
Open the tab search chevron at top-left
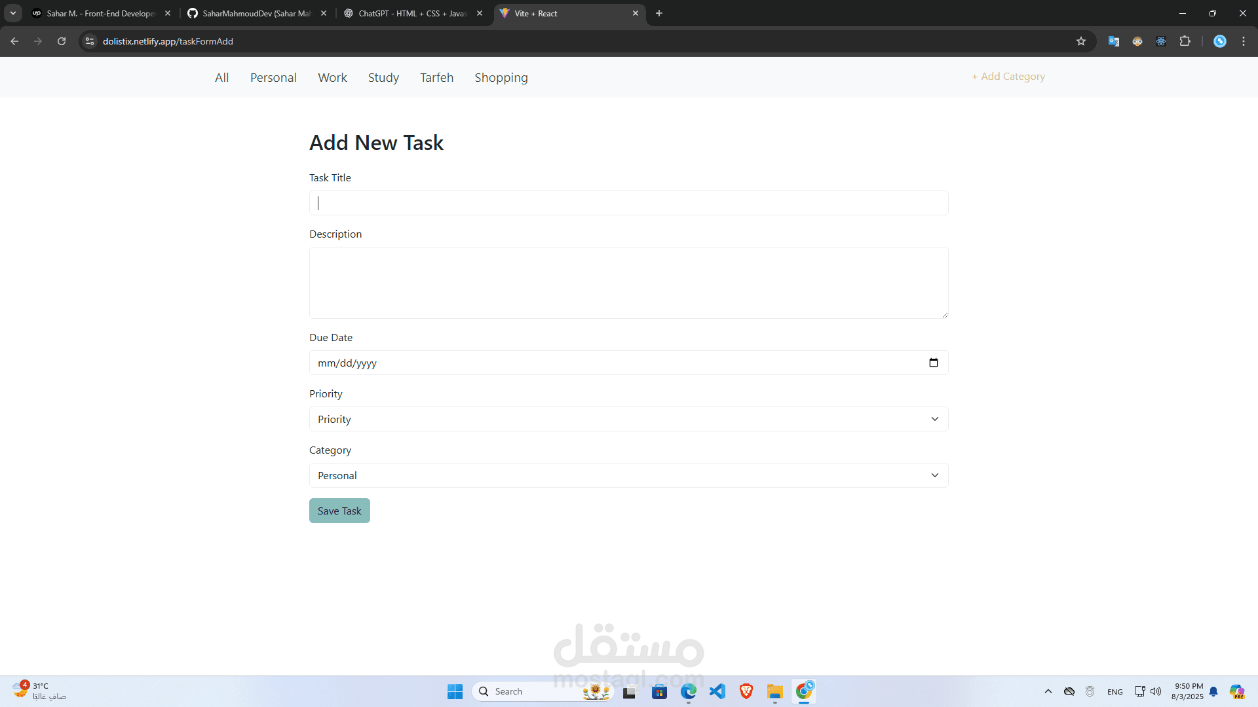coord(13,13)
